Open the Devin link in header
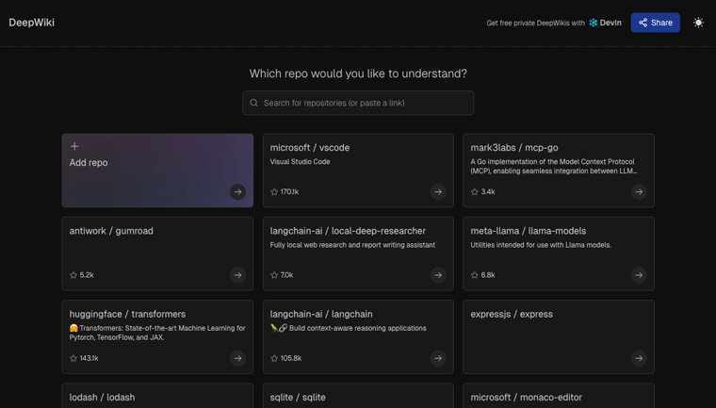The width and height of the screenshot is (716, 408). tap(605, 23)
